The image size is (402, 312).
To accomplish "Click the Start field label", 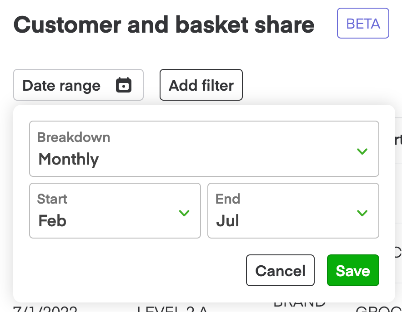I will click(52, 199).
